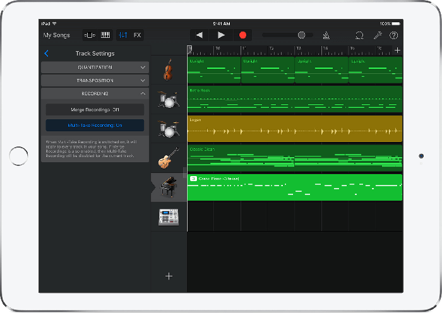Start playback with the play button
Screen dimensions: 442x313
point(221,35)
